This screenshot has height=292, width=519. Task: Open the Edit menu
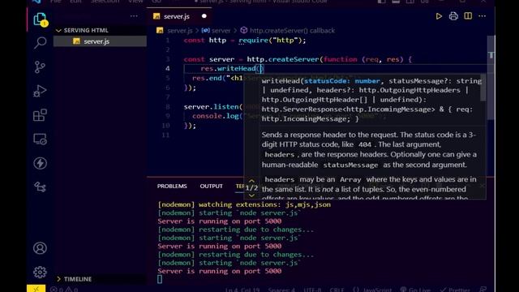coord(75,2)
